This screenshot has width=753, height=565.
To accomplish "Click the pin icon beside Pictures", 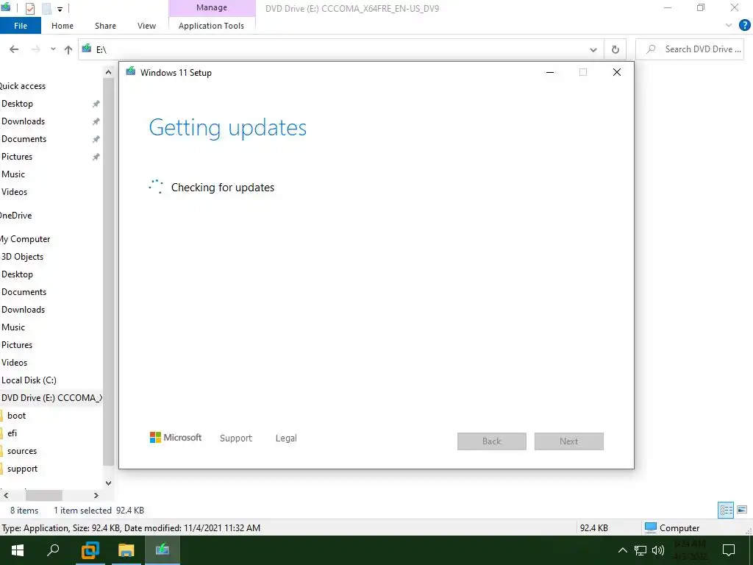I will [x=96, y=157].
